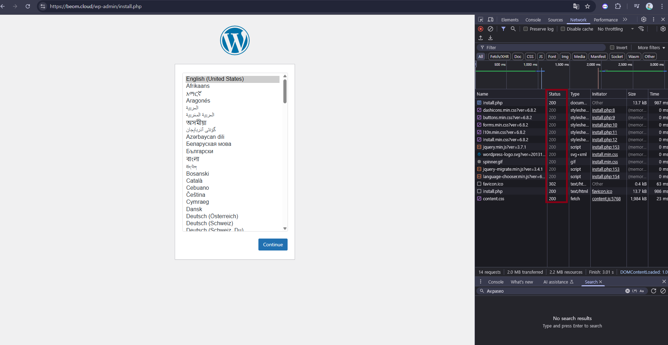Clear search results icon in drawer
The image size is (668, 345).
tap(663, 291)
